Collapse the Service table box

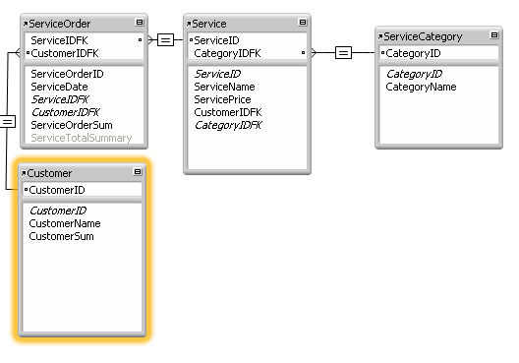[303, 23]
